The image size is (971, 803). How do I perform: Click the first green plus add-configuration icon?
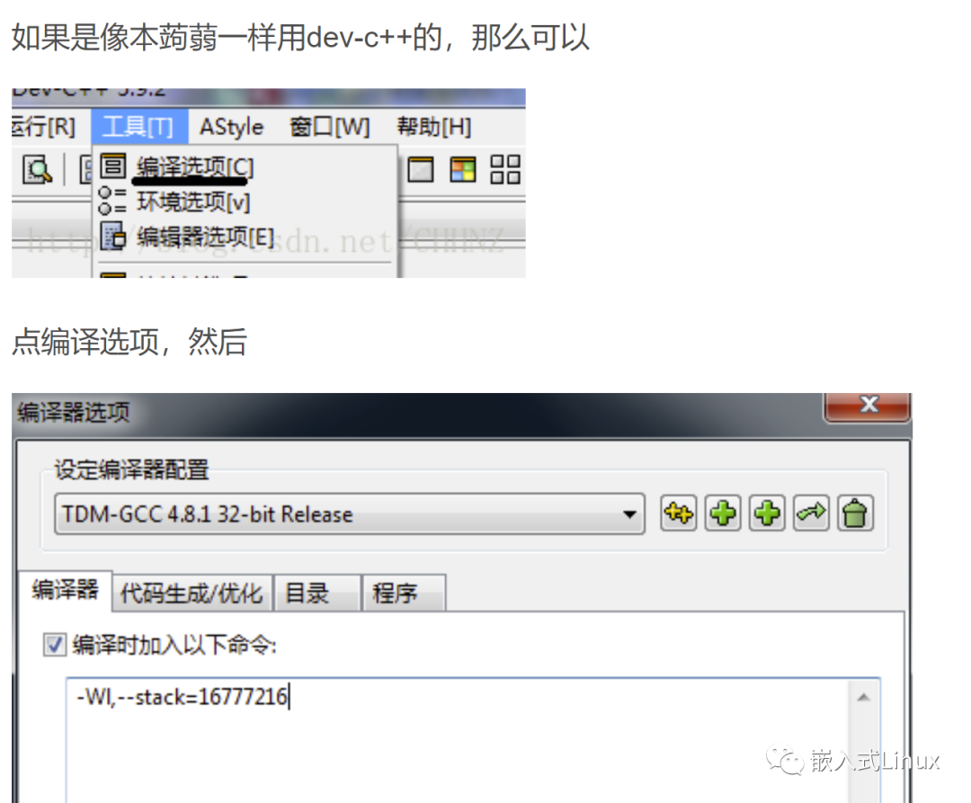723,513
